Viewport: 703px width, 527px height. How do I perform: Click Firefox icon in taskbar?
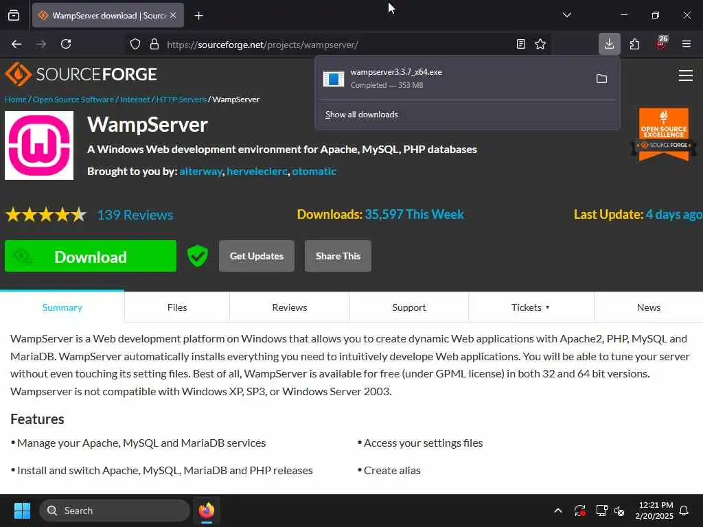click(x=206, y=511)
